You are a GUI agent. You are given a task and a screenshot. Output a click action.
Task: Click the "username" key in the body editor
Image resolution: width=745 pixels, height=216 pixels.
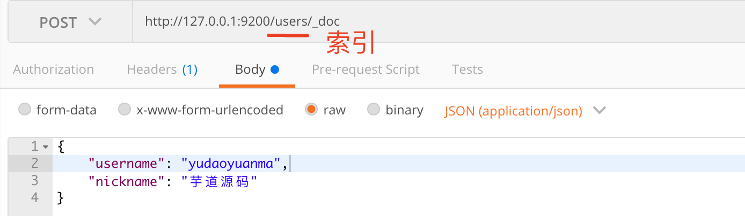coord(126,164)
